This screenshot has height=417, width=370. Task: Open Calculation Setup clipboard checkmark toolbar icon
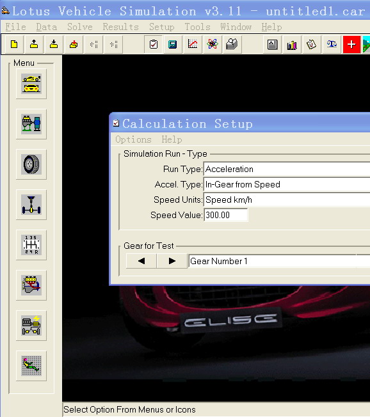click(154, 44)
